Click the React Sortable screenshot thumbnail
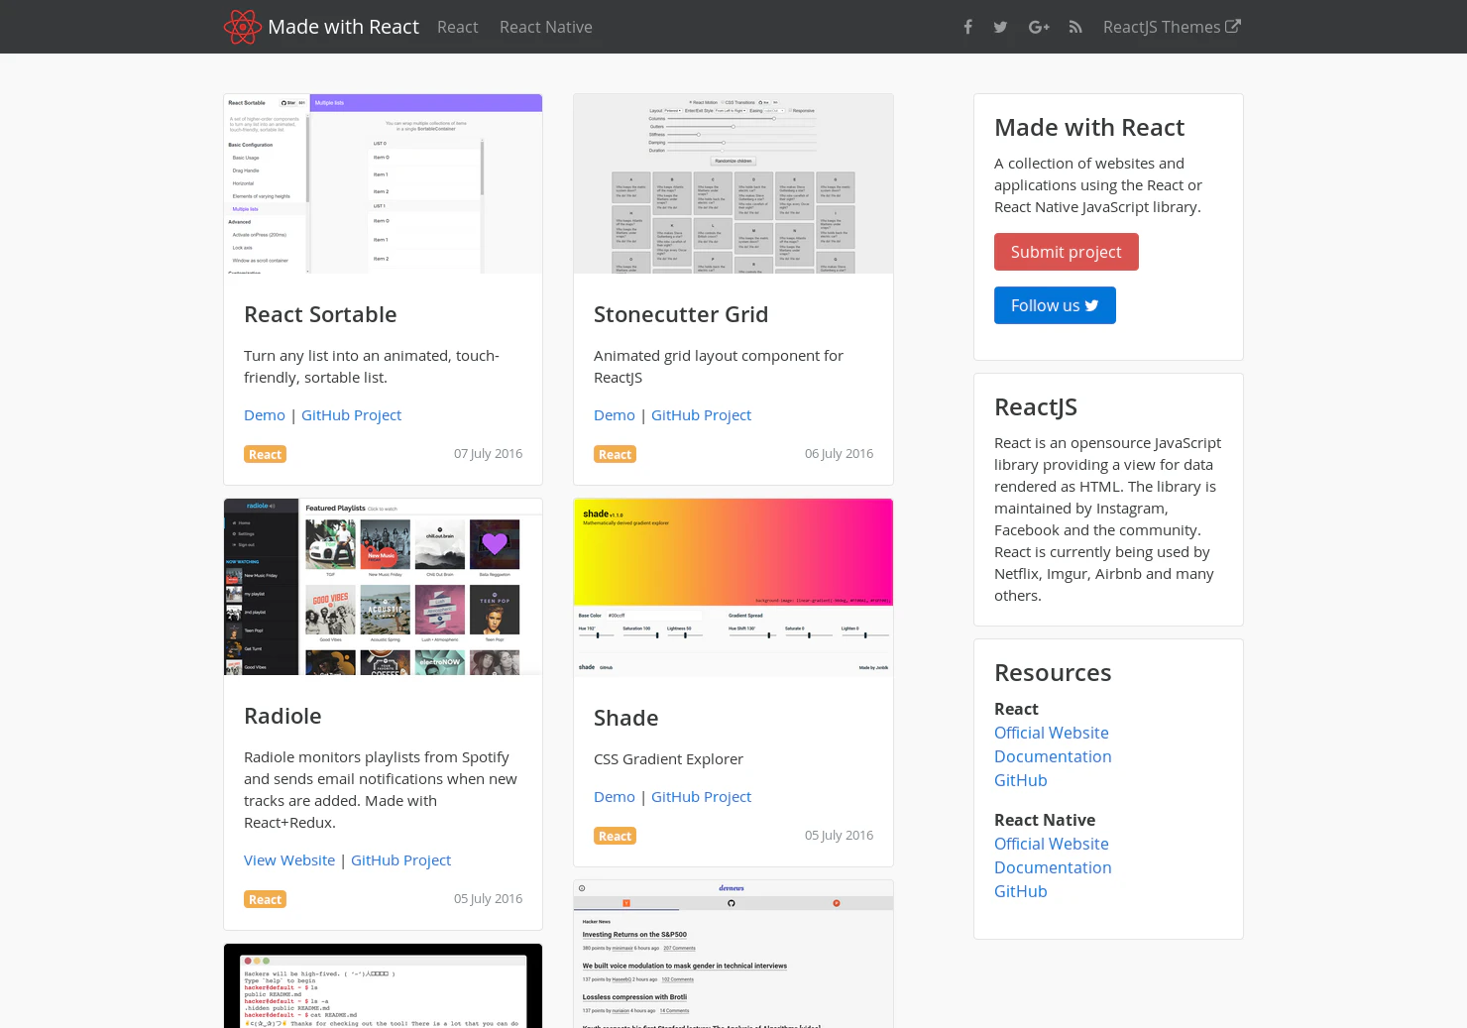Viewport: 1467px width, 1028px height. 383,183
